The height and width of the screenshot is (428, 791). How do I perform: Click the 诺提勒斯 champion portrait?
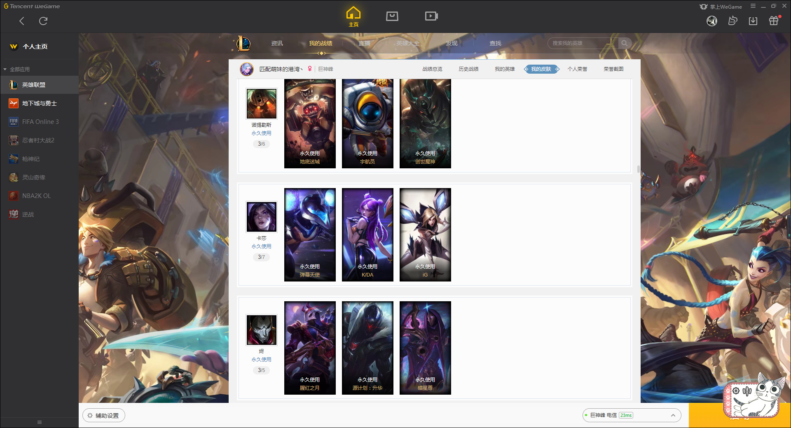262,104
